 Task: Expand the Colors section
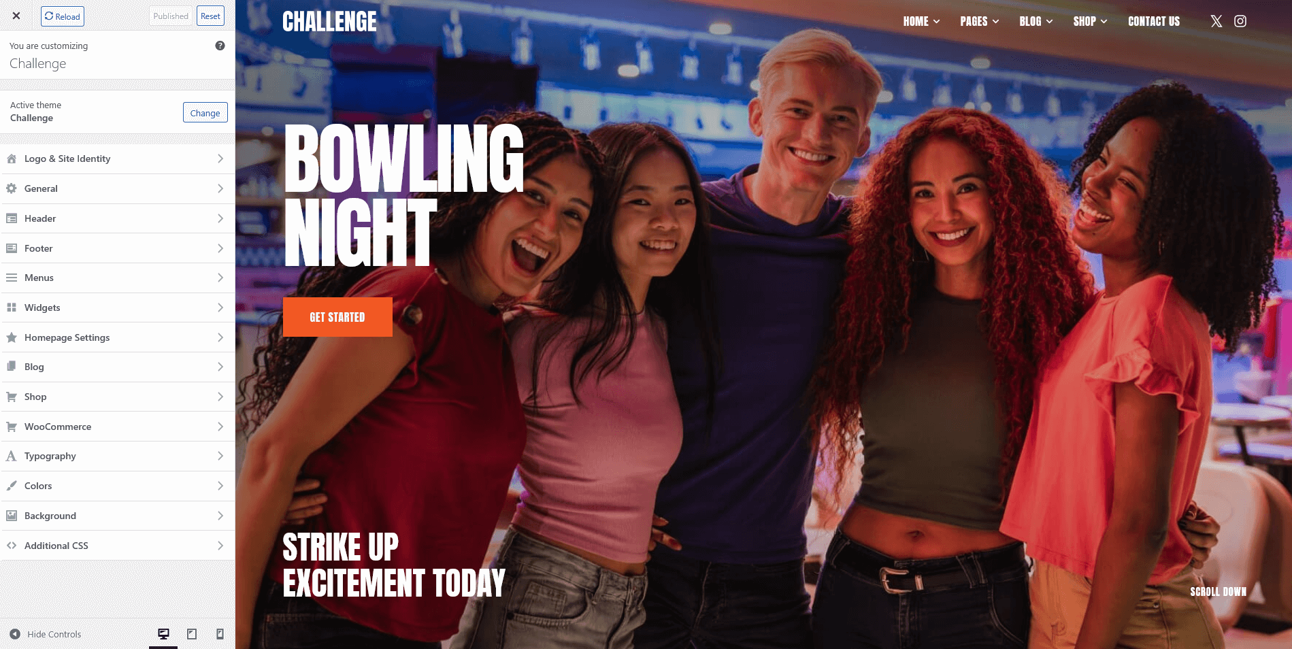click(x=118, y=486)
